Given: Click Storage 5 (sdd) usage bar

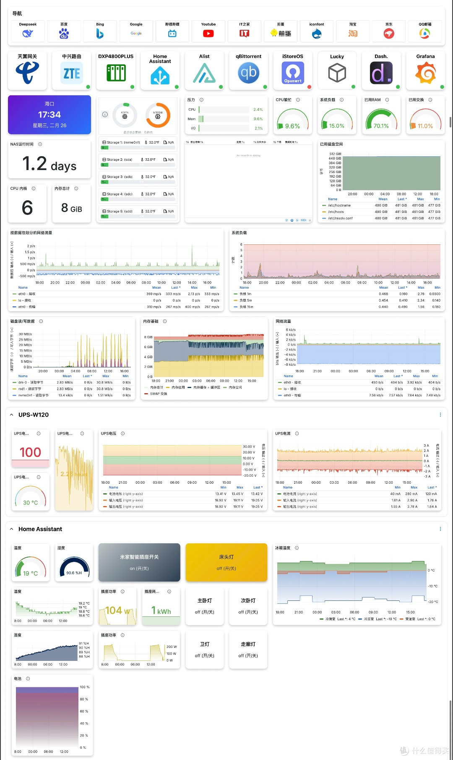Looking at the screenshot, I should (x=138, y=217).
